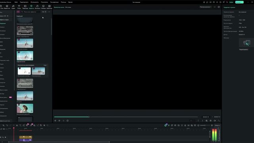Click the effects search input field

31,12
